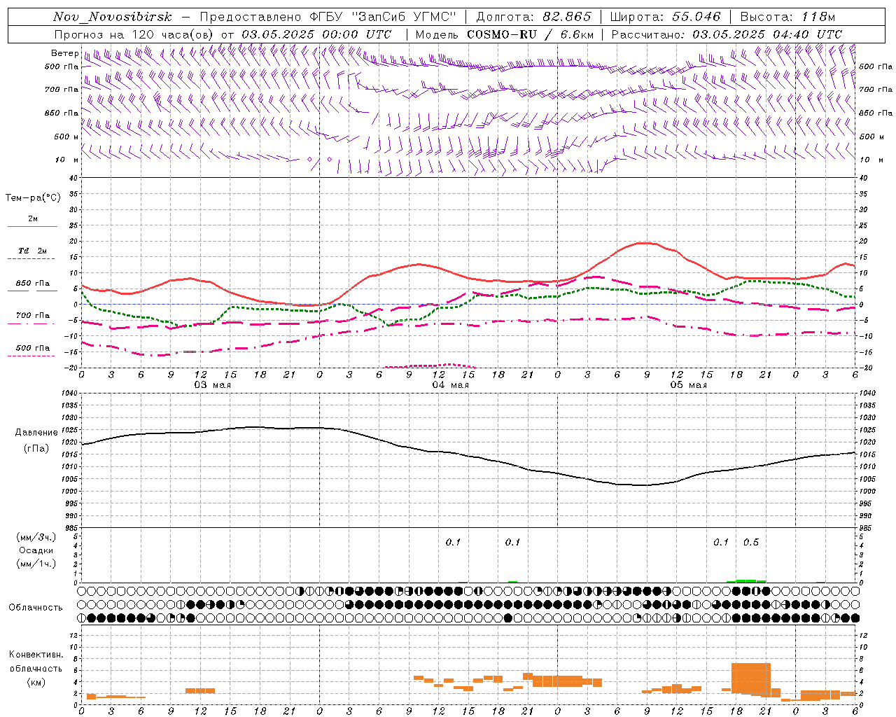
Task: Select the Высота: 118м header field
Action: 787,17
